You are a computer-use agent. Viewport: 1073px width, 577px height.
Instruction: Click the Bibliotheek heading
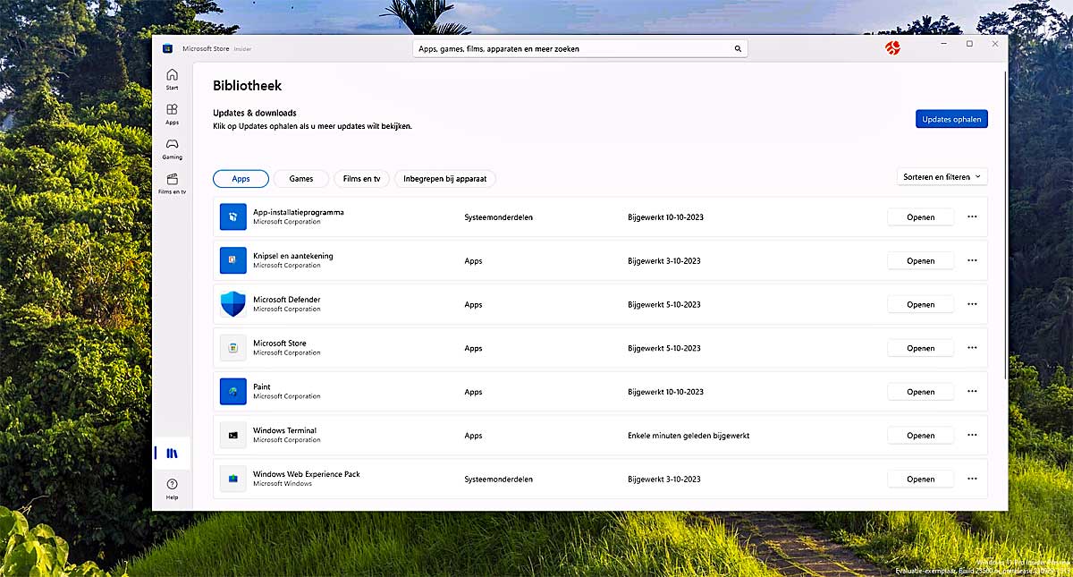[248, 86]
